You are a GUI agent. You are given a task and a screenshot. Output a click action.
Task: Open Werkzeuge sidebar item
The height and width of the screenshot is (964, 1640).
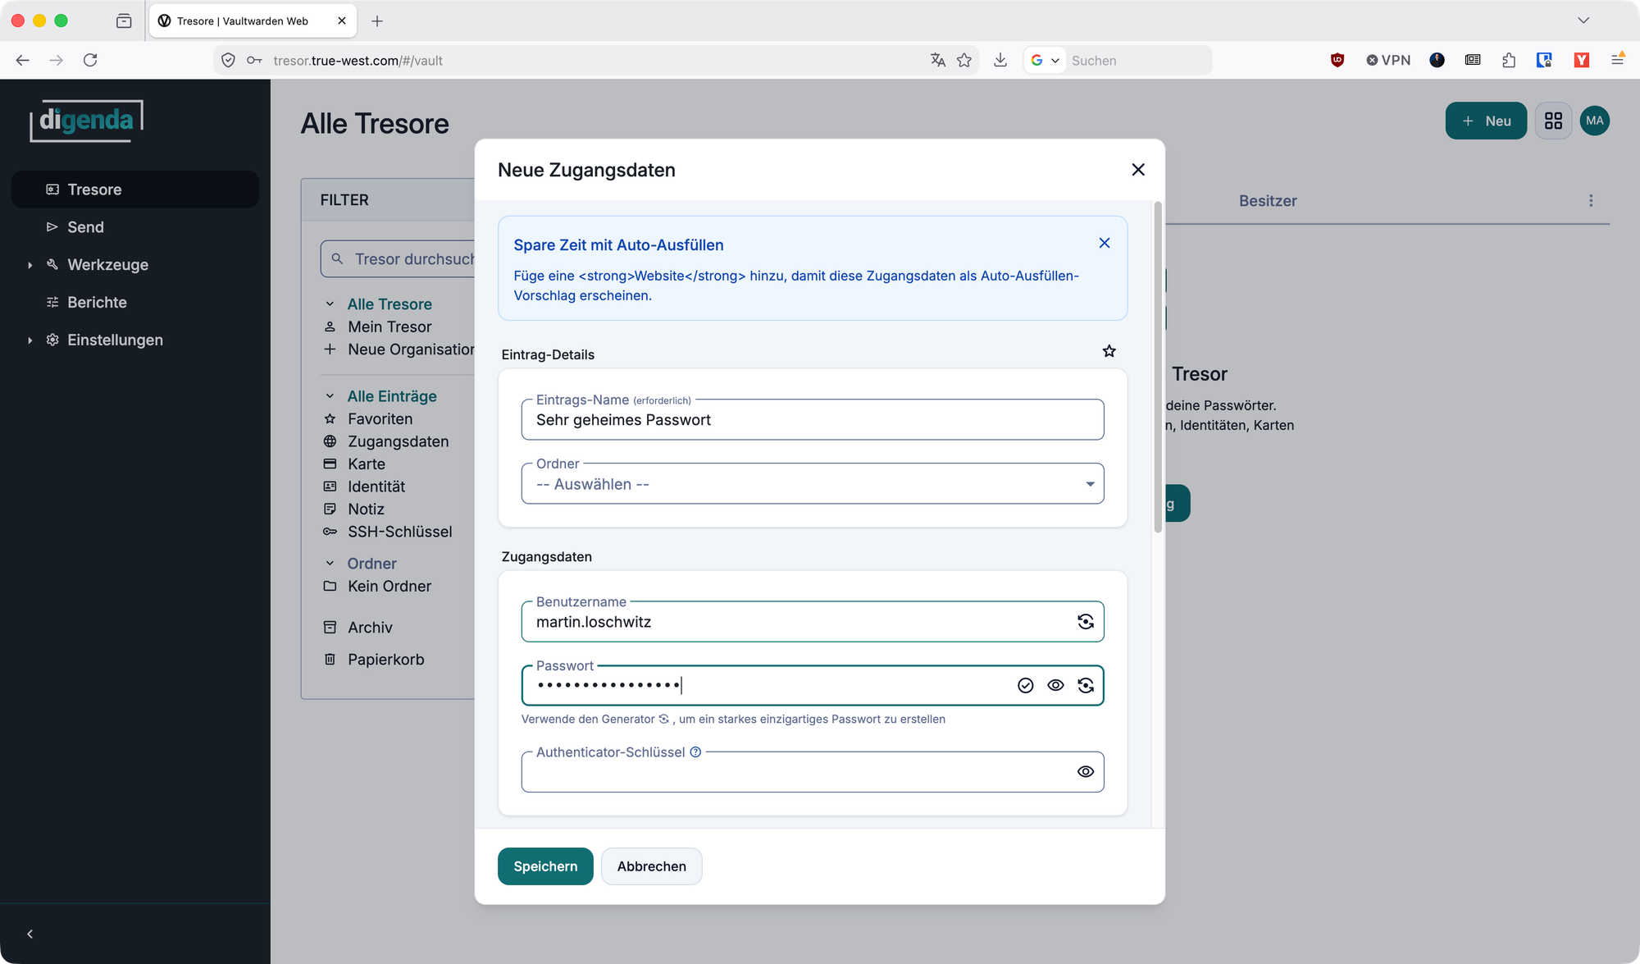(x=107, y=265)
